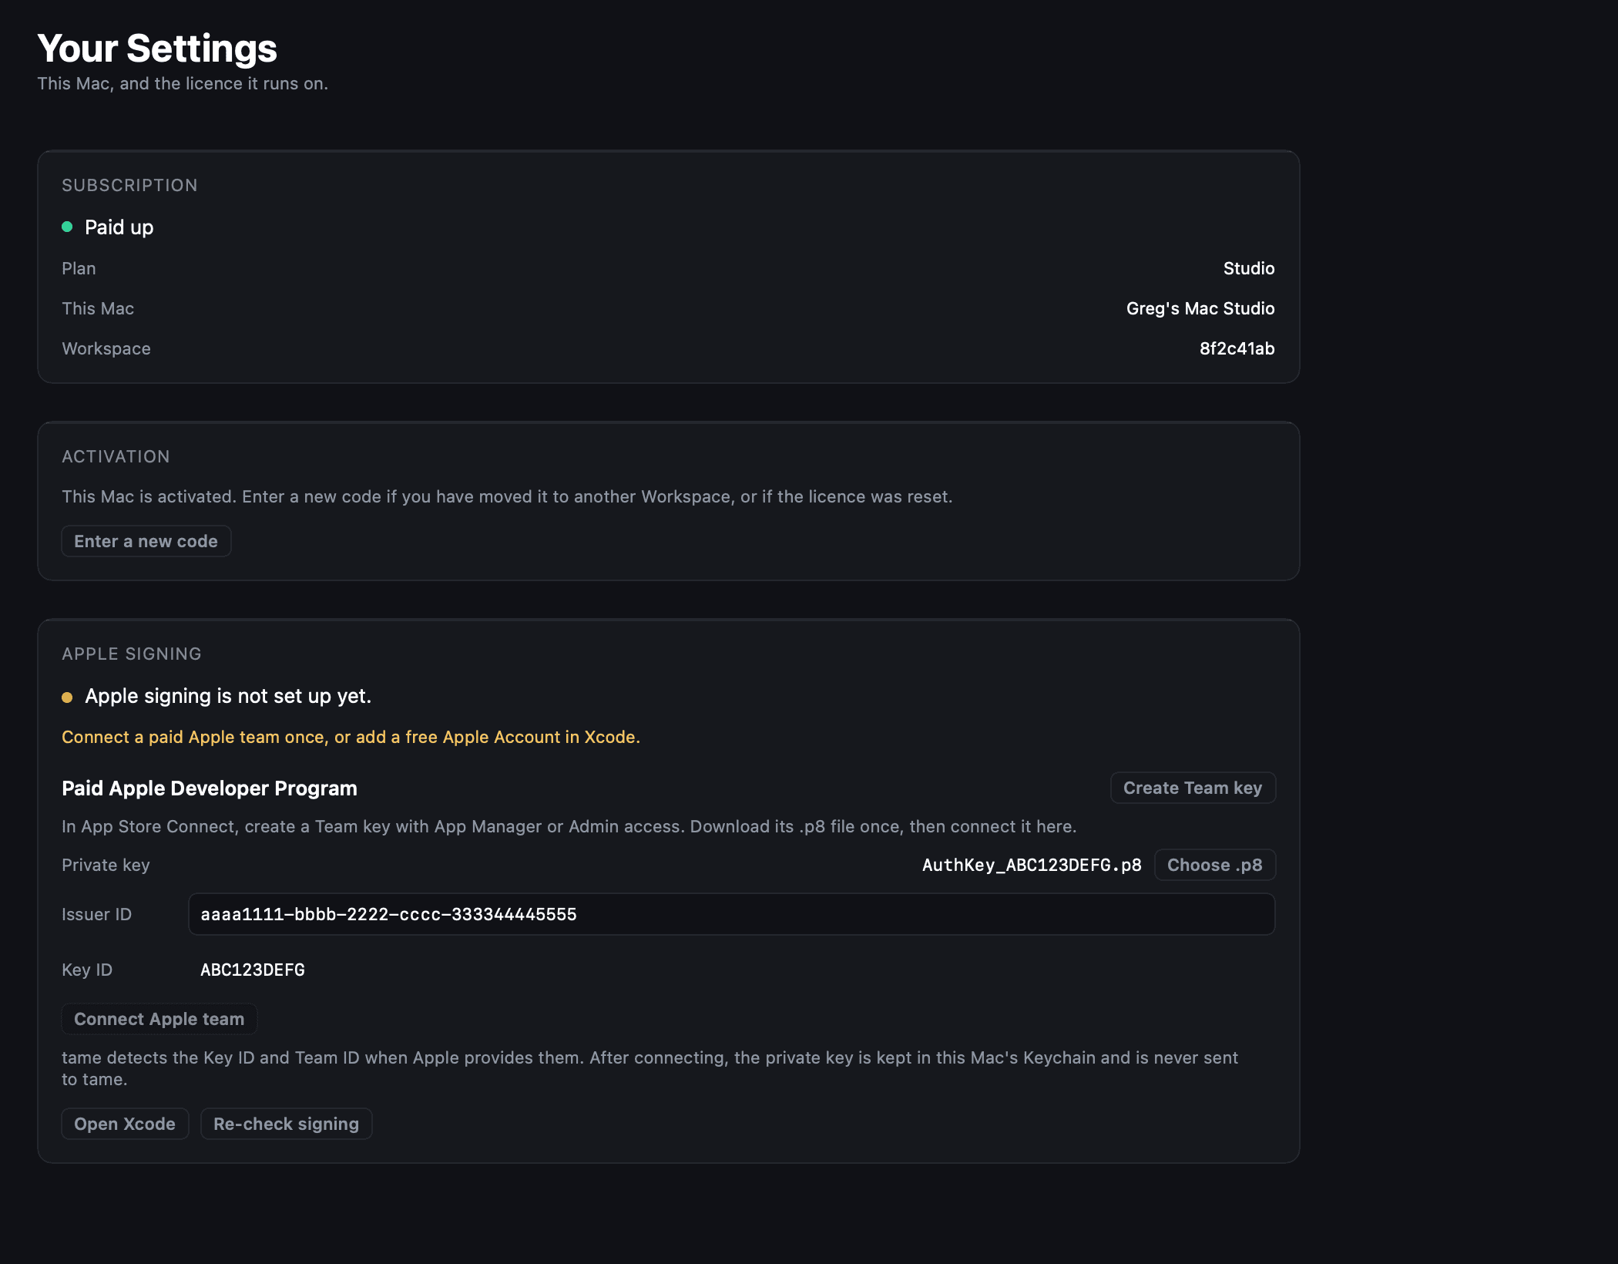Click the Plan row label
1618x1264 pixels.
pos(79,268)
